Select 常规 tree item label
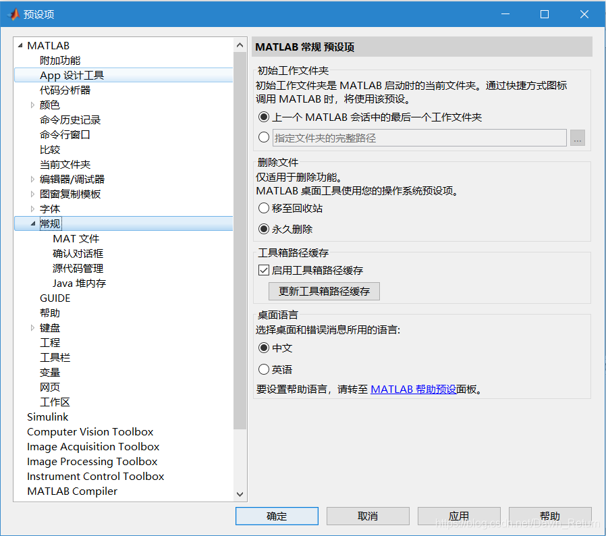The image size is (606, 536). tap(50, 223)
